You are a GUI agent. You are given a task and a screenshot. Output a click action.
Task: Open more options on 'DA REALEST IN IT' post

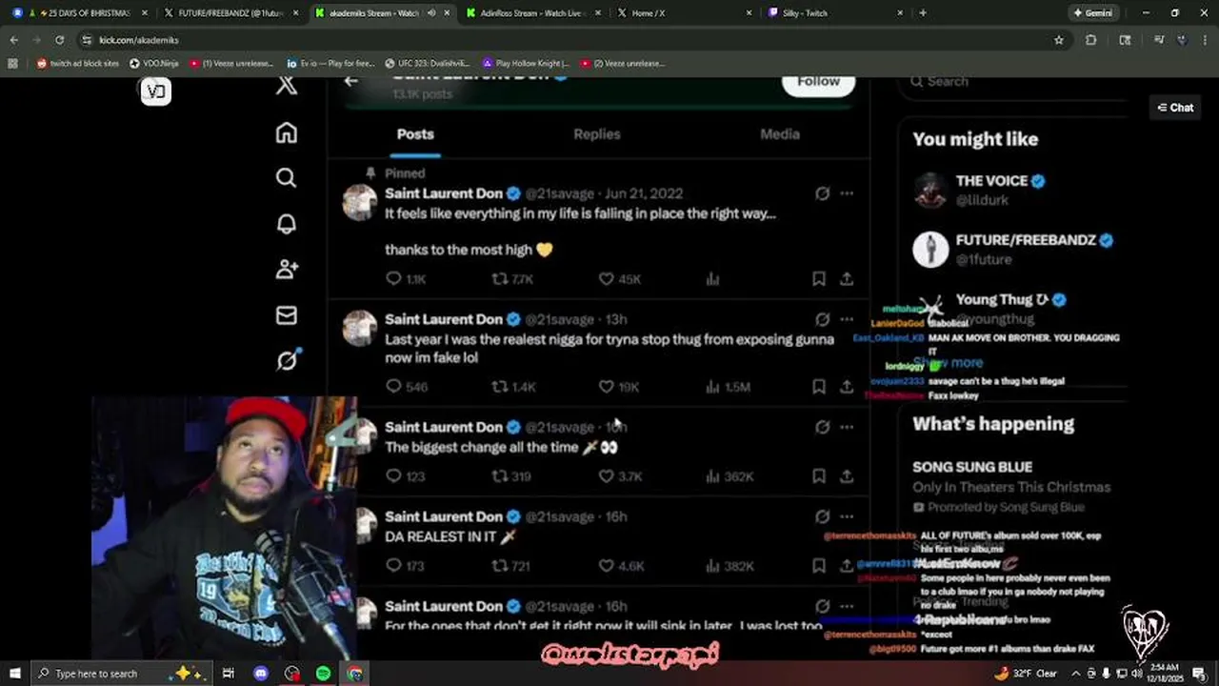847,516
